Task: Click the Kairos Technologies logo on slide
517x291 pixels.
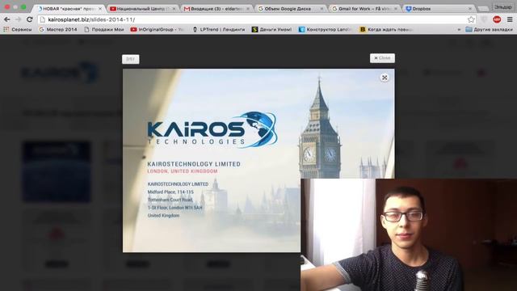Action: pyautogui.click(x=212, y=129)
